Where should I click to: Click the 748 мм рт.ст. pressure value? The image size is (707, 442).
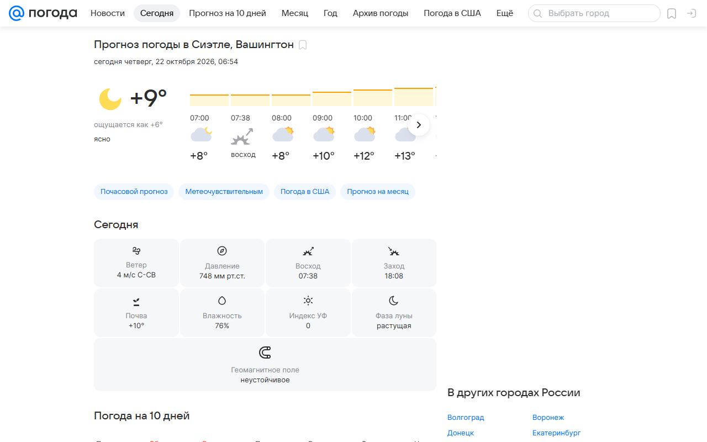click(x=222, y=276)
